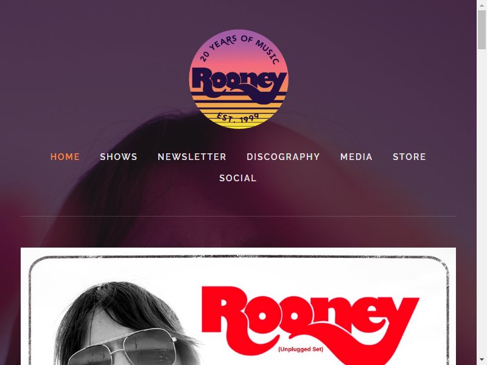
Task: Click the "(Unplugged Set)" caption on poster
Action: [301, 349]
